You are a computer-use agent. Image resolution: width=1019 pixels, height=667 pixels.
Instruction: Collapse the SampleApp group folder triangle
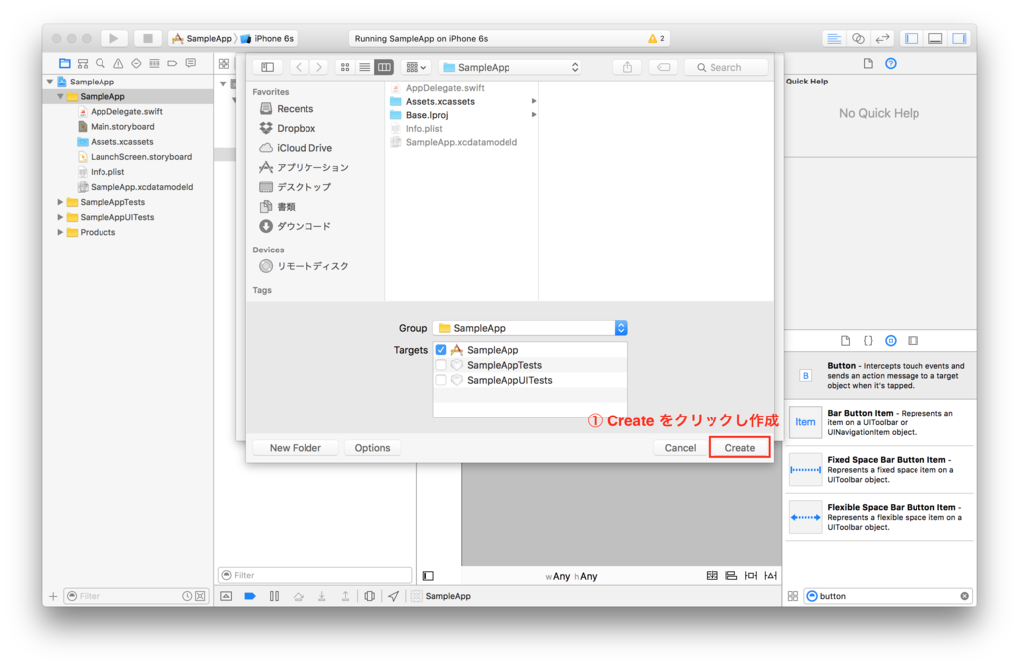click(x=60, y=96)
